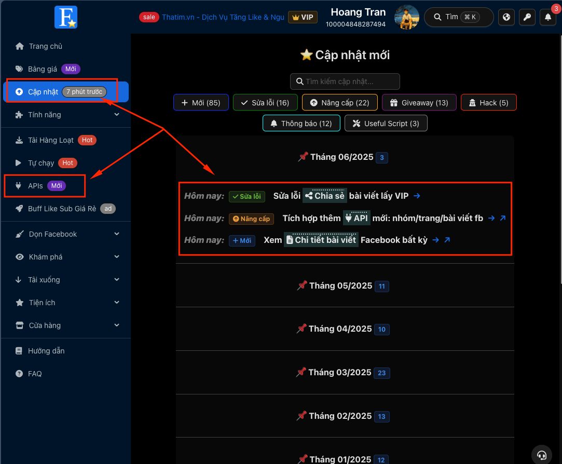Expand the Tháng 03/2025 section
Image resolution: width=562 pixels, height=464 pixels.
[345, 373]
